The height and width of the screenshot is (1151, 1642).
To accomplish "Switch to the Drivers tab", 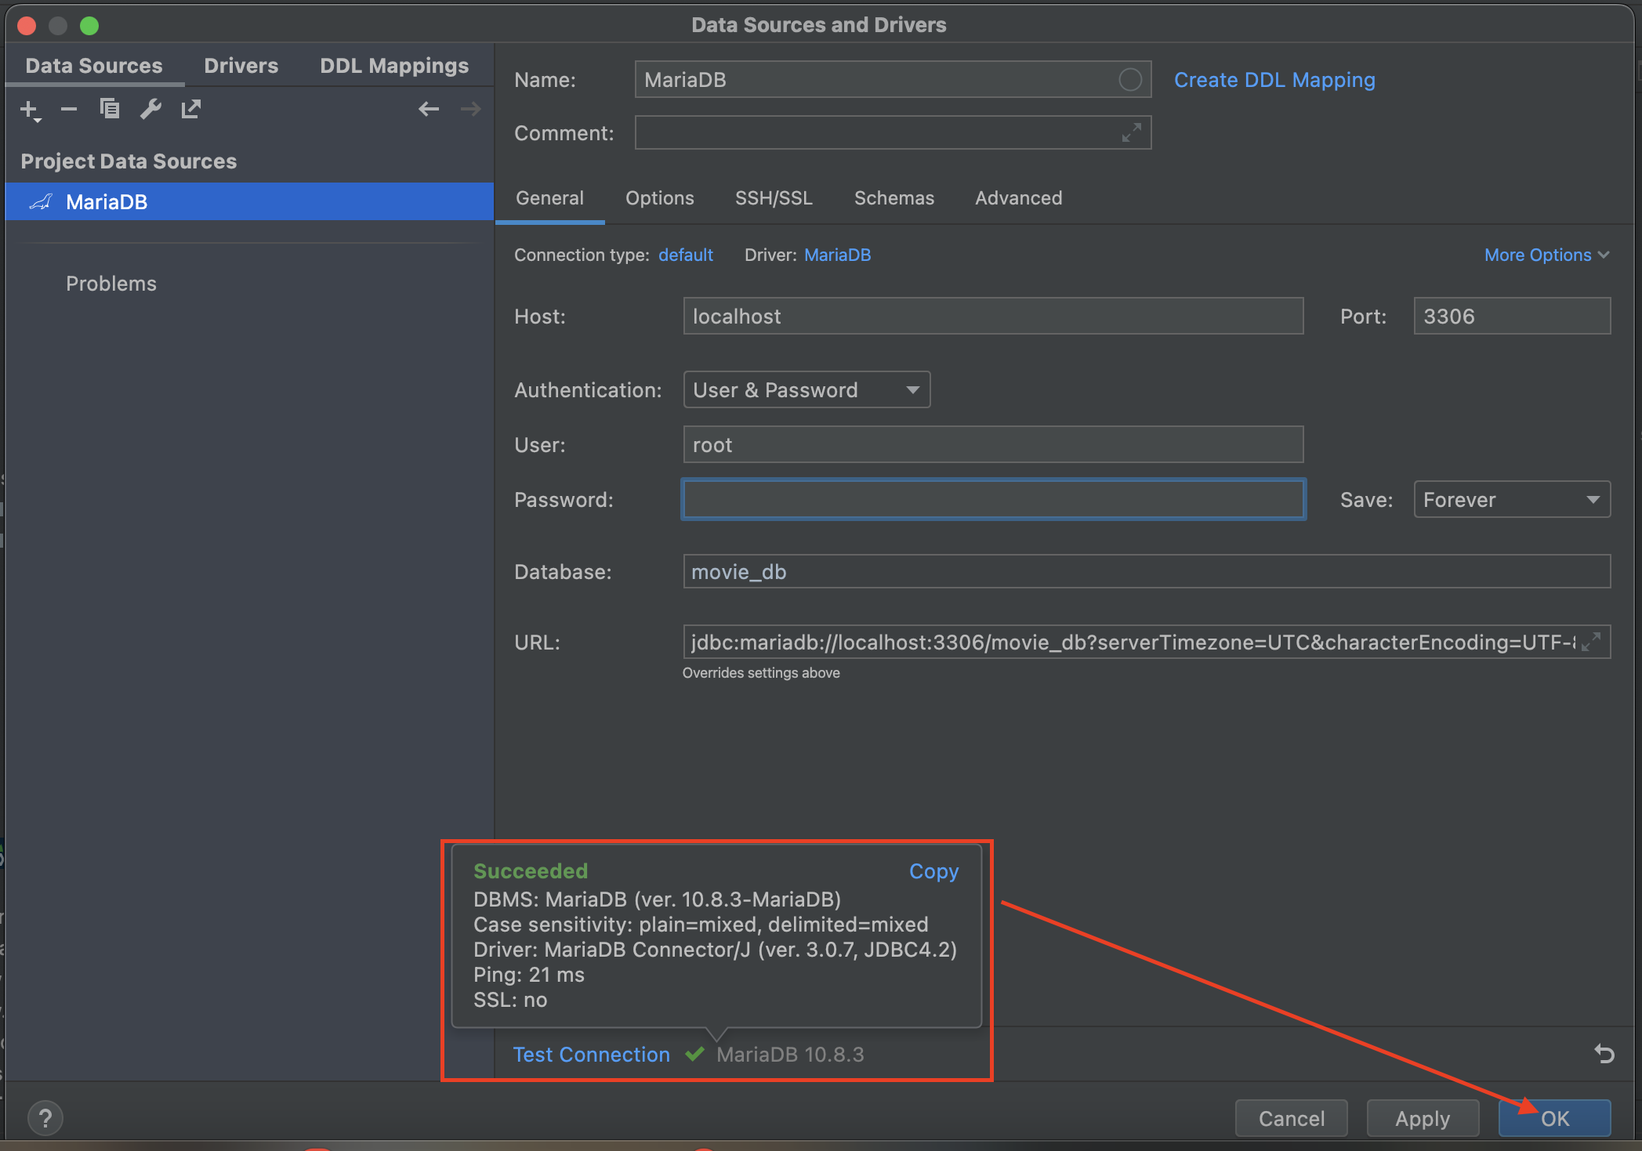I will pos(241,65).
